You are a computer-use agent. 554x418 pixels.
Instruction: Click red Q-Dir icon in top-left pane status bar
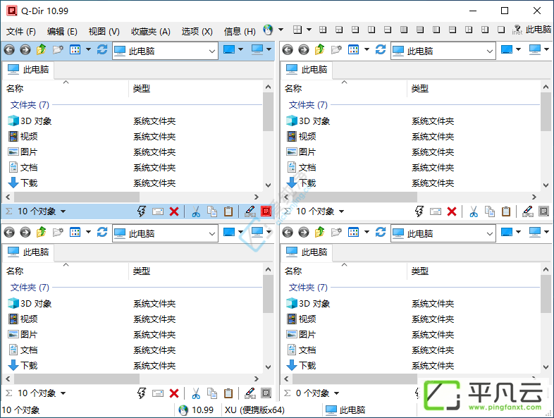(x=266, y=211)
